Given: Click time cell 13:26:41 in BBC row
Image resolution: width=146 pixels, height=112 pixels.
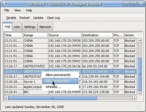Looking at the screenshot, I should (x=14, y=92).
